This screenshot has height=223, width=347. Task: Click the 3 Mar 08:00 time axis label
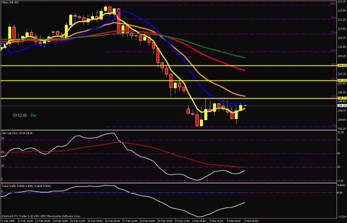200,221
